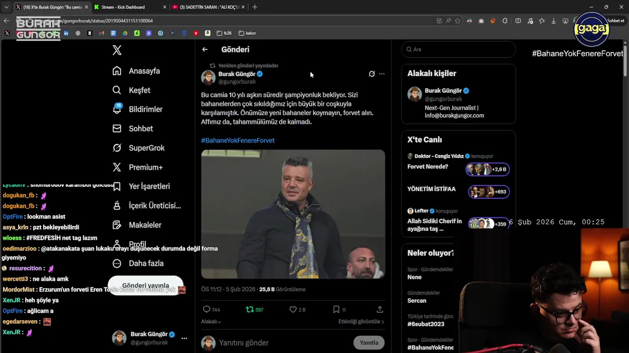
Task: Click the browser back arrow
Action: 6,21
